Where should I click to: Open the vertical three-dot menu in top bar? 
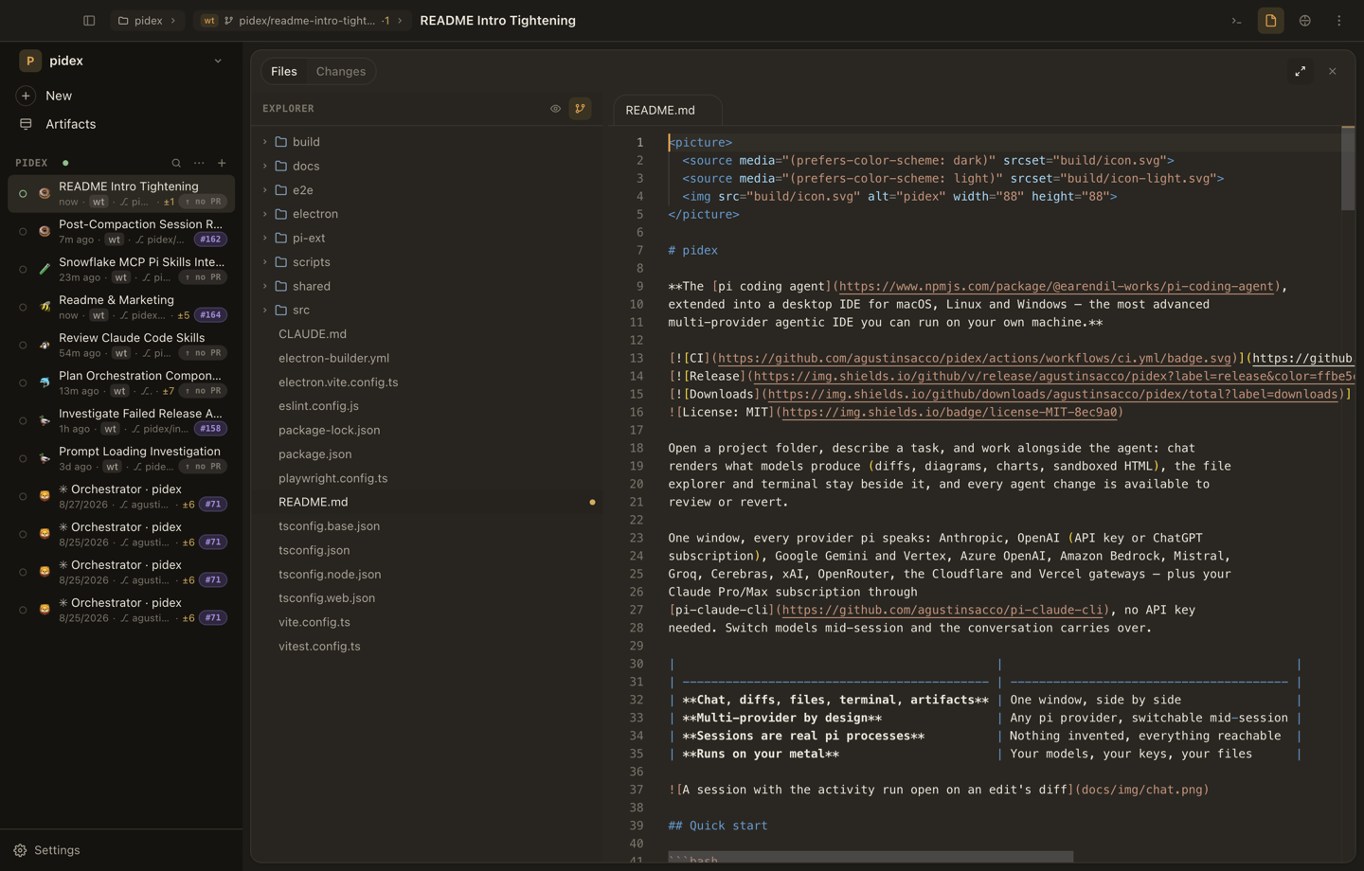coord(1338,21)
